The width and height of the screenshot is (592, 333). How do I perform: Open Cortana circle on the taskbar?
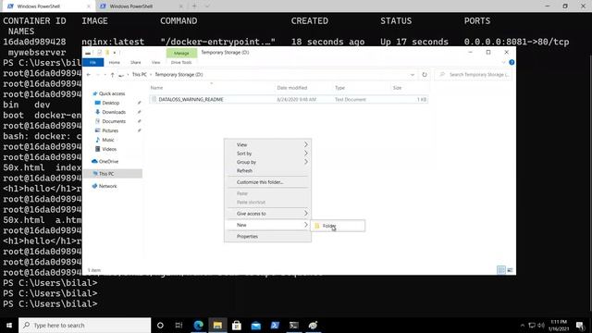160,325
